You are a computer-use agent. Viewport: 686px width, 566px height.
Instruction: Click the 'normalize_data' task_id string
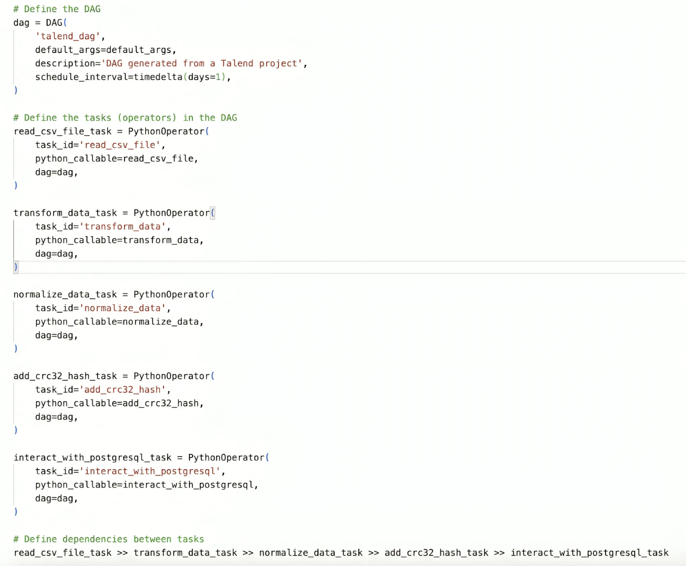tap(123, 308)
